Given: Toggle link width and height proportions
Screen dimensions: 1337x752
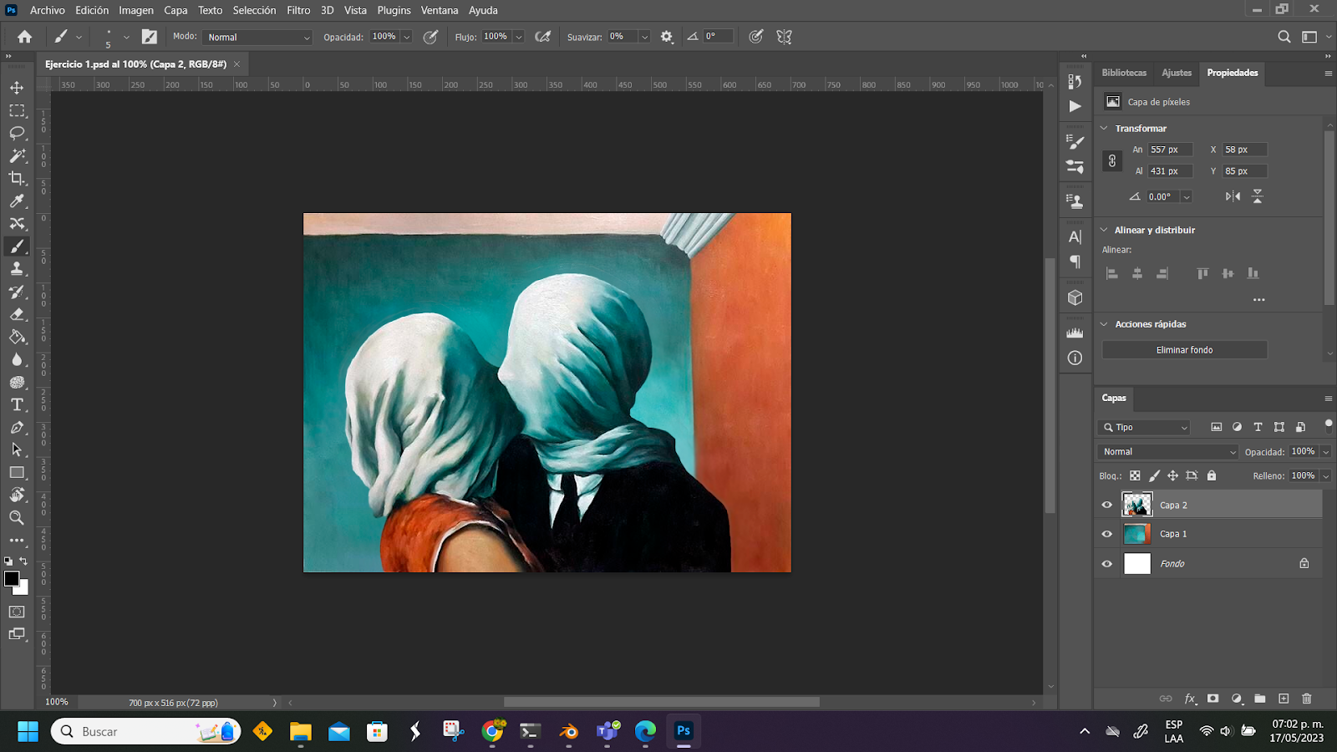Looking at the screenshot, I should tap(1112, 160).
